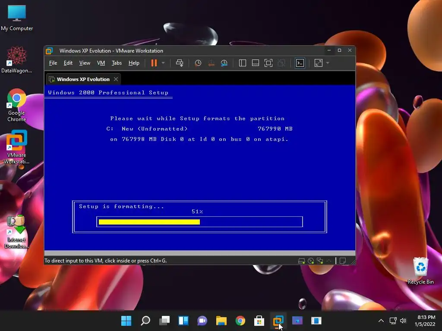Take a snapshot of this virtual machine

(198, 63)
